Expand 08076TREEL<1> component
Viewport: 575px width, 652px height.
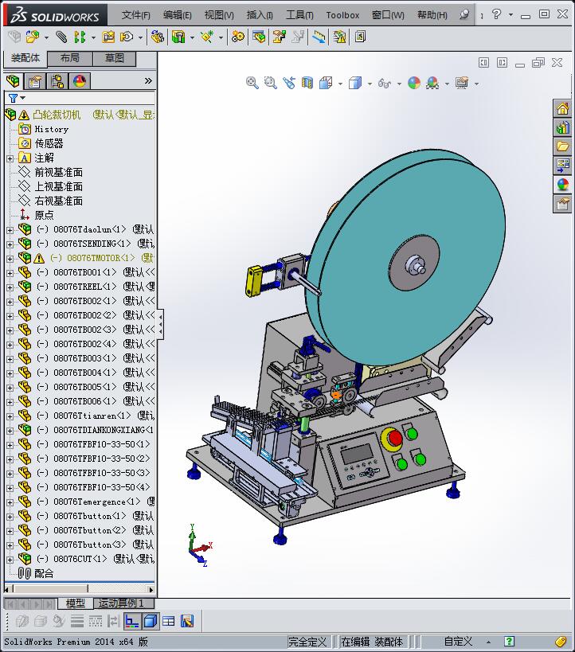point(10,287)
